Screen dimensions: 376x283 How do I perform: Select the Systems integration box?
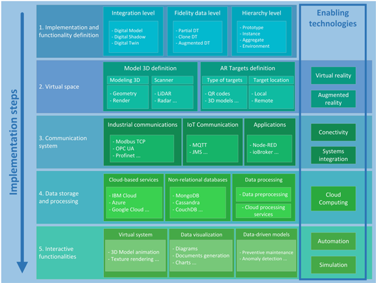coord(333,155)
